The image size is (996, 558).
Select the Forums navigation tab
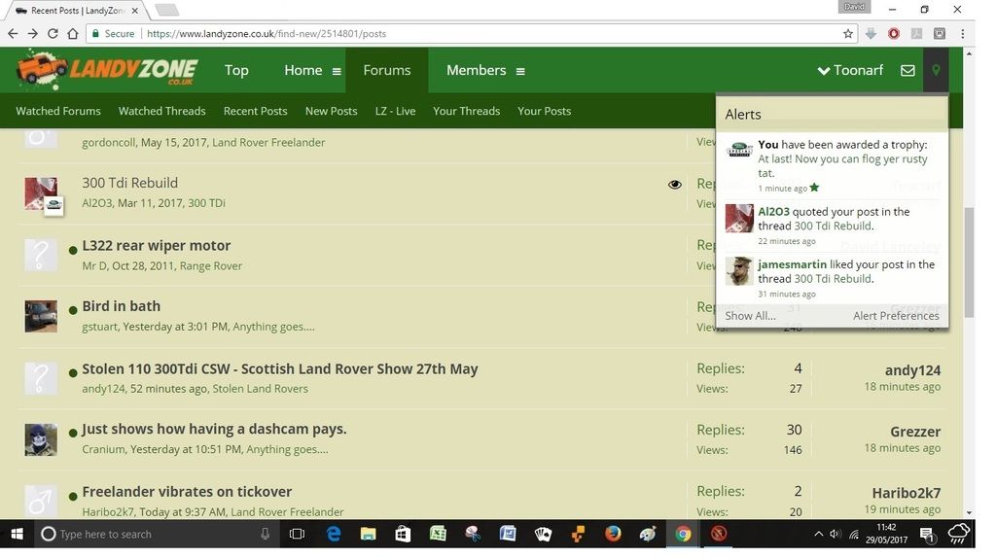[x=387, y=70]
